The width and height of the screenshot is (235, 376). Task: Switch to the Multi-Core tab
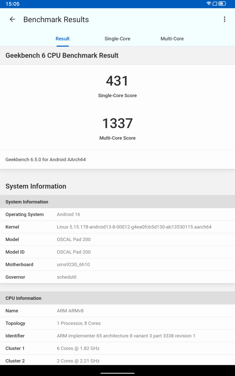click(x=172, y=39)
